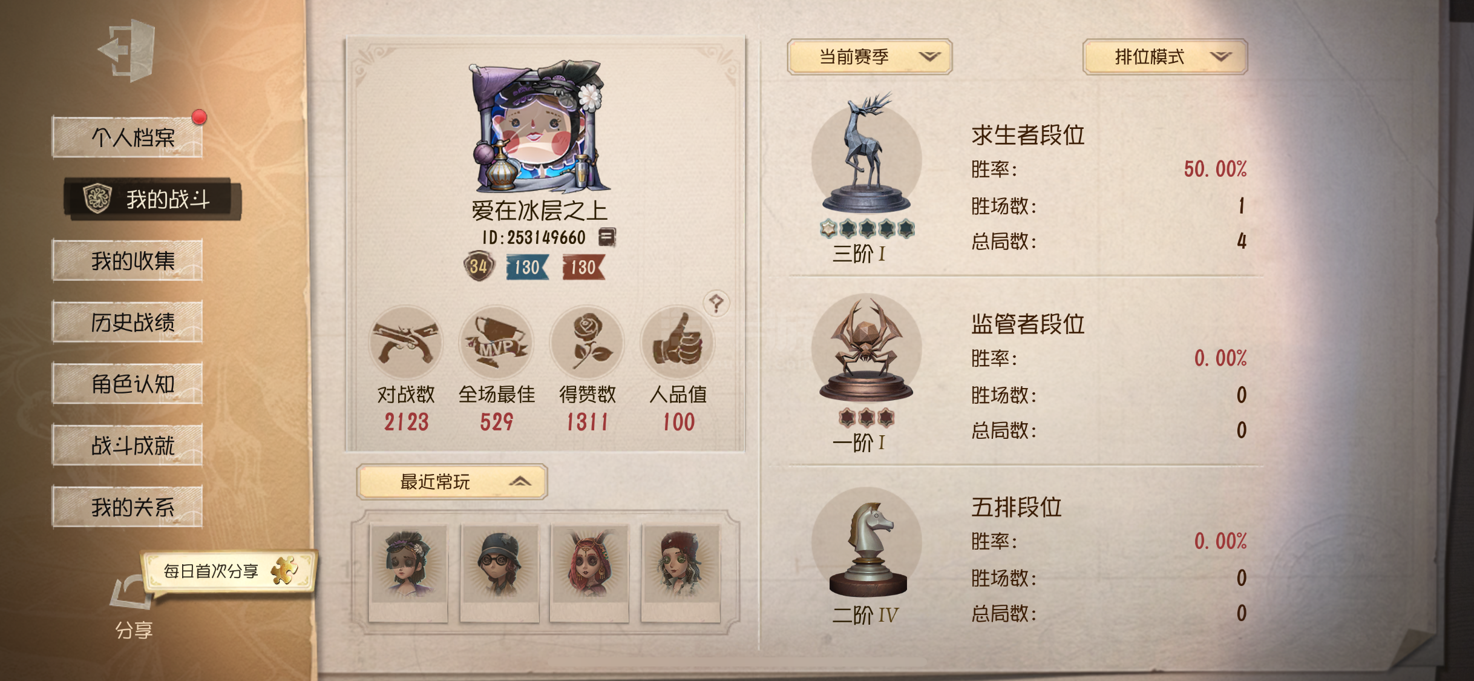1474x681 pixels.
Task: Open the 当前赛季 season dropdown
Action: click(870, 57)
